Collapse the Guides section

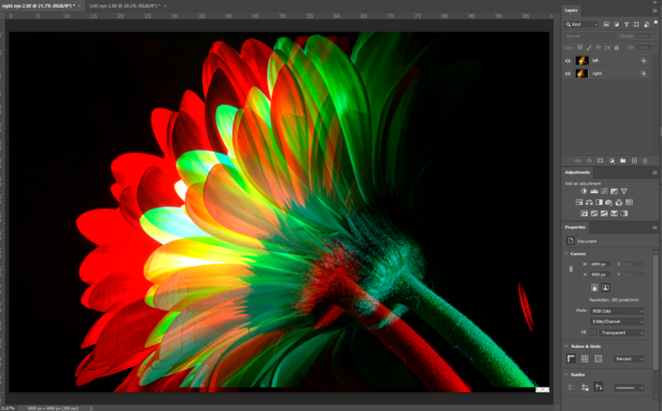[566, 374]
